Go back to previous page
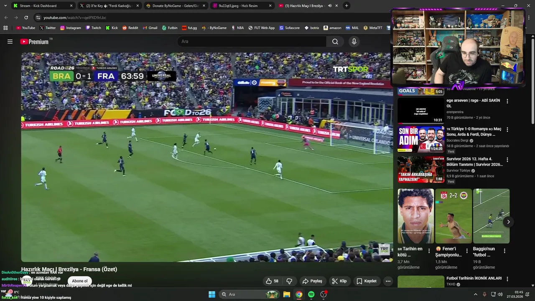Image resolution: width=535 pixels, height=301 pixels. 6,18
